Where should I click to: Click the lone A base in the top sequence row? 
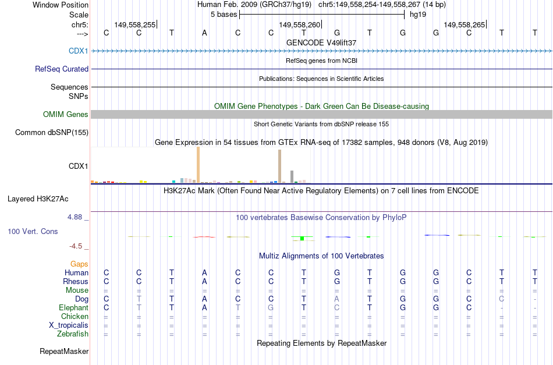point(204,33)
